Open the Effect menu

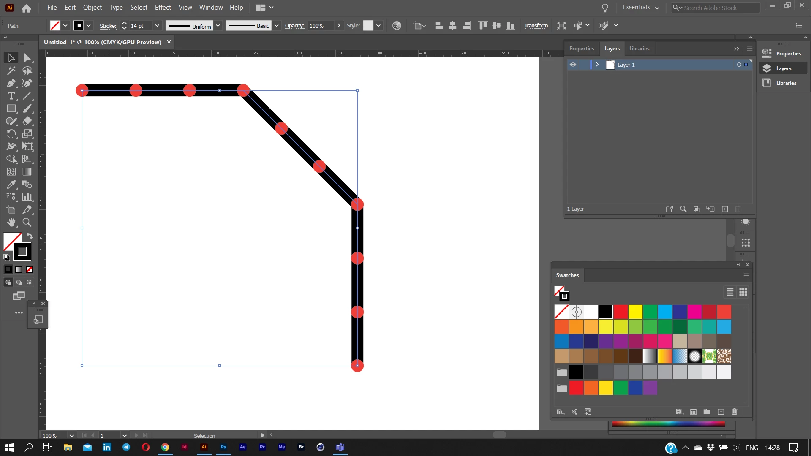(x=163, y=8)
